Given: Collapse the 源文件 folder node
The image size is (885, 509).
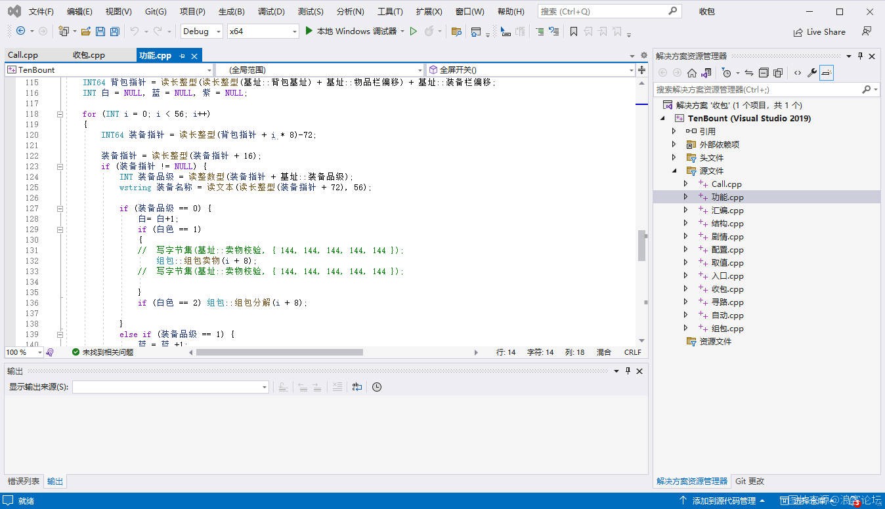Looking at the screenshot, I should [x=674, y=171].
